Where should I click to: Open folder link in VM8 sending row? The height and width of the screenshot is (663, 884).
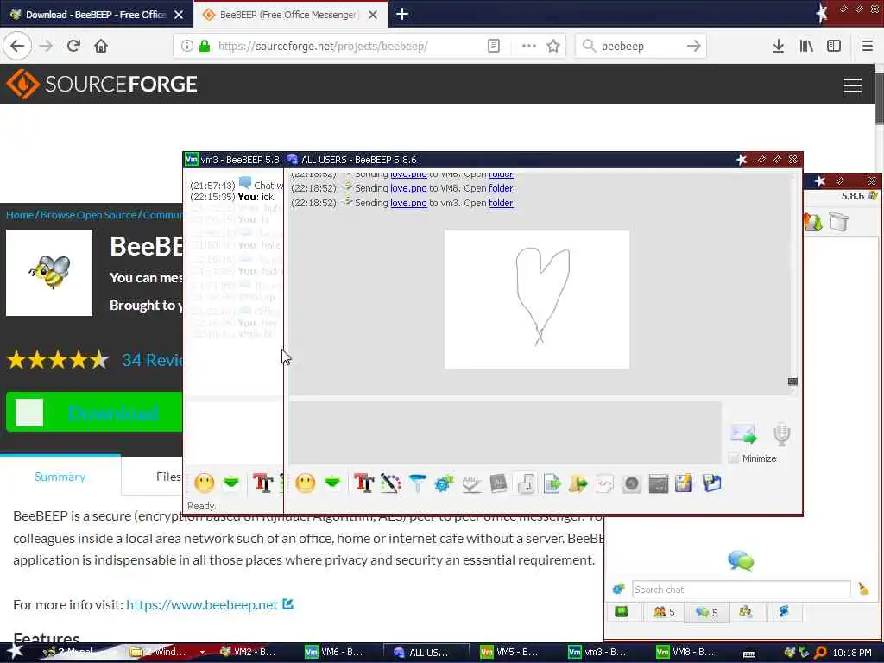click(x=501, y=188)
